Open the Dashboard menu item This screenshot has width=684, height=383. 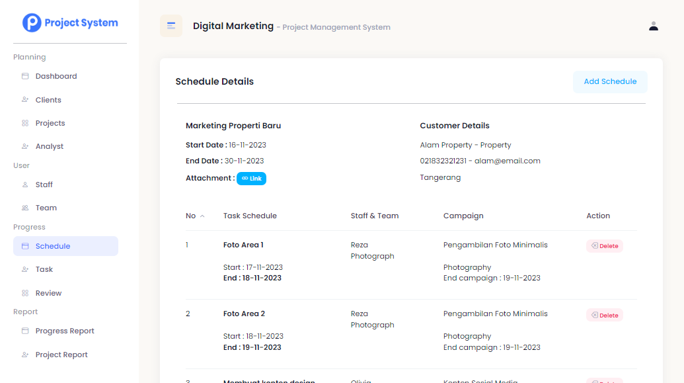point(65,76)
